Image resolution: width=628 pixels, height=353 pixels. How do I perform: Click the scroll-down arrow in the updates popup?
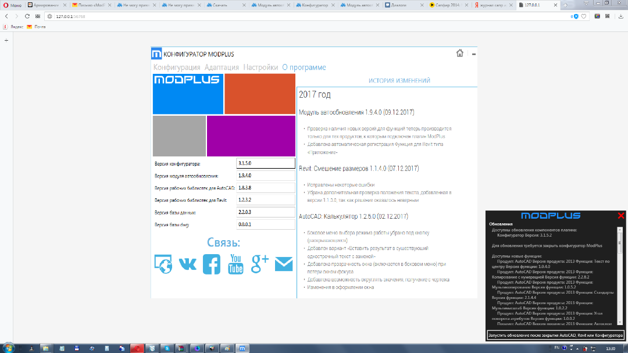(x=620, y=322)
